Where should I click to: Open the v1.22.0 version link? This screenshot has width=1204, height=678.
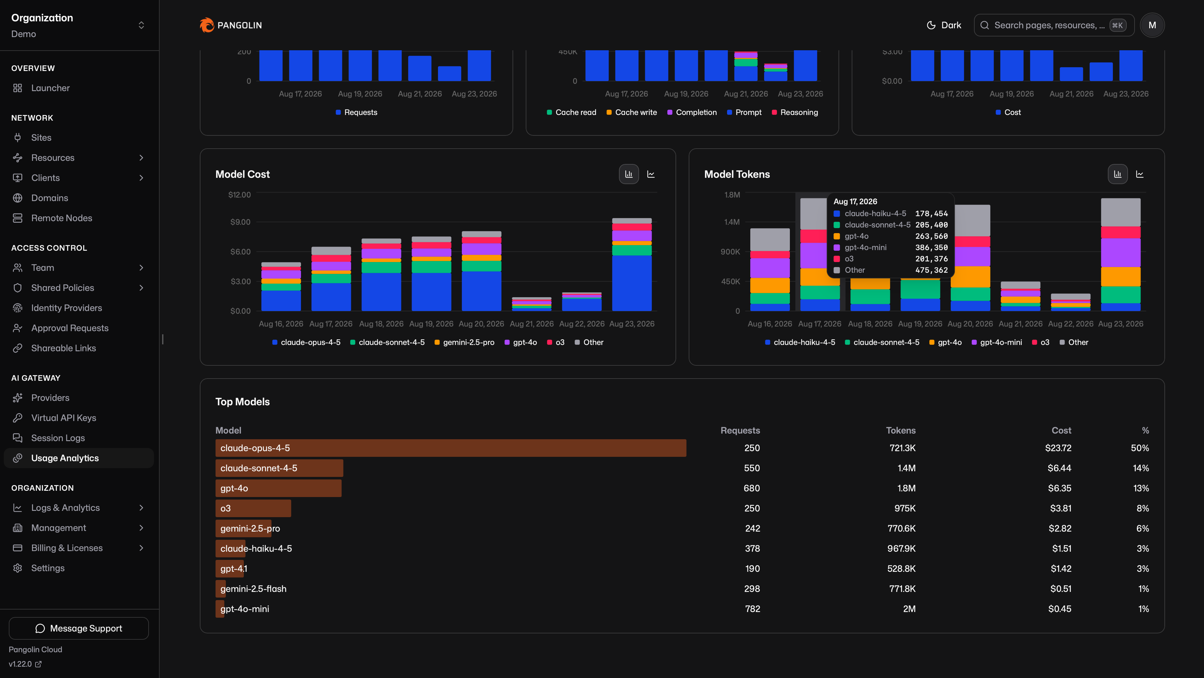pos(25,664)
